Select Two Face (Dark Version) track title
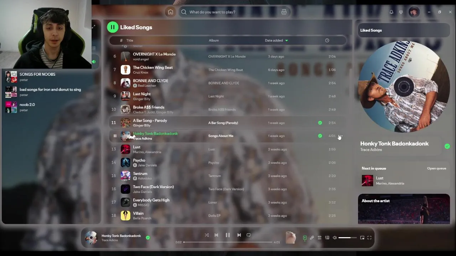The height and width of the screenshot is (256, 456). tap(153, 187)
